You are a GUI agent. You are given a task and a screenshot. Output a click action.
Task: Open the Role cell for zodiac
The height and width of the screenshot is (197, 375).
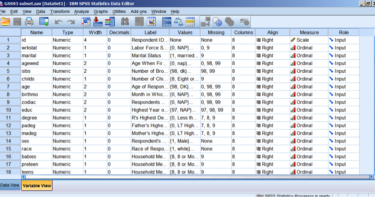tap(344, 102)
